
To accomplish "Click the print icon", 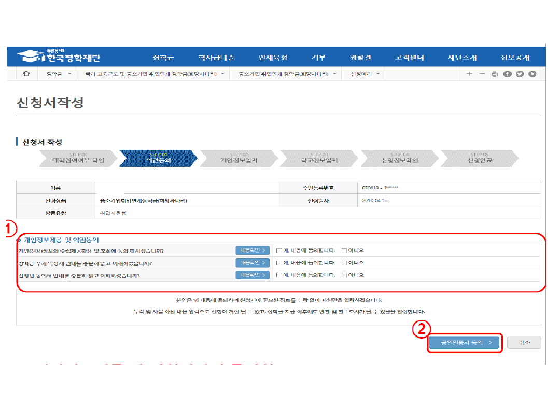I will pos(494,74).
